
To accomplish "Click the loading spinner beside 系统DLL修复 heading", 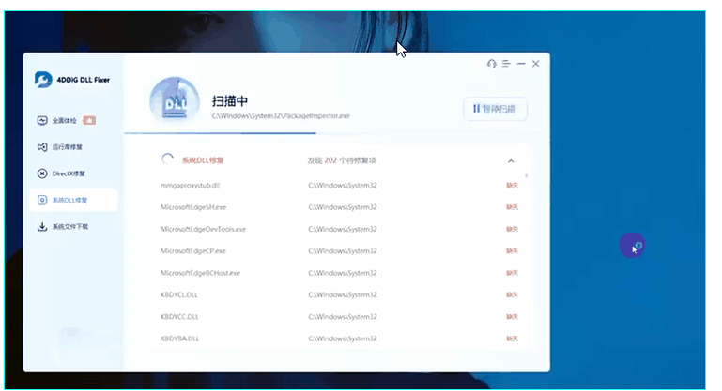I will coord(168,159).
